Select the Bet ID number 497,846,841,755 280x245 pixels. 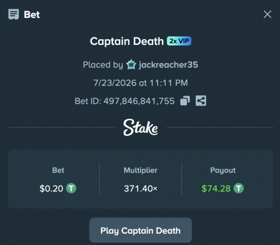point(139,101)
